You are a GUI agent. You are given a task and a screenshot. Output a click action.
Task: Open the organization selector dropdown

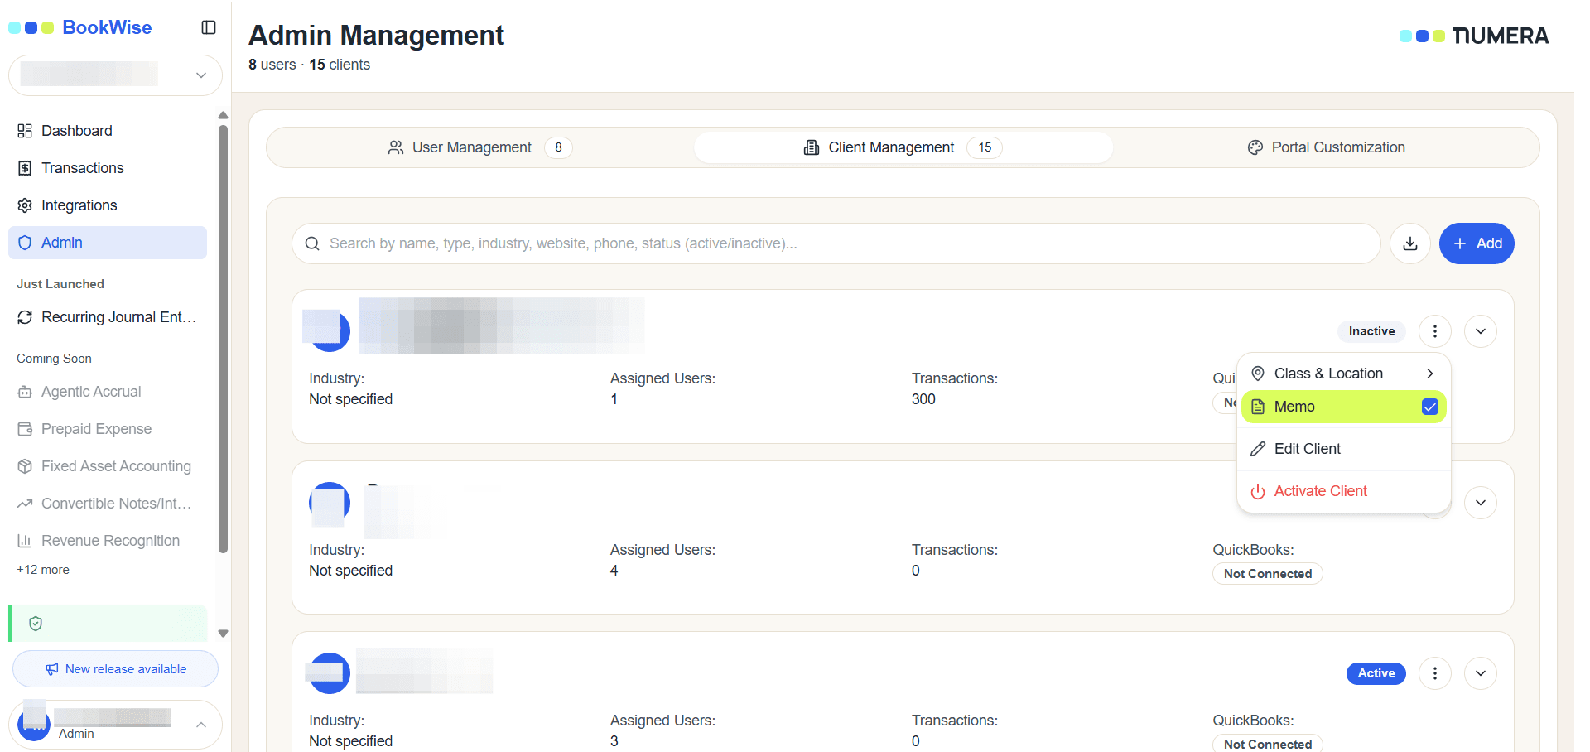[x=115, y=75]
